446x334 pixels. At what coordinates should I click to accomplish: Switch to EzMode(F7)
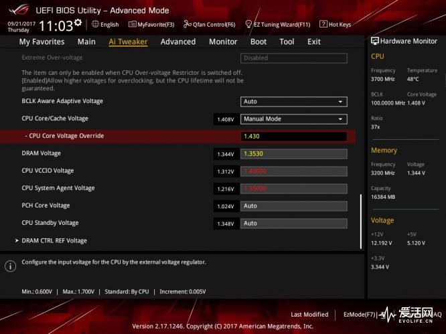359,315
